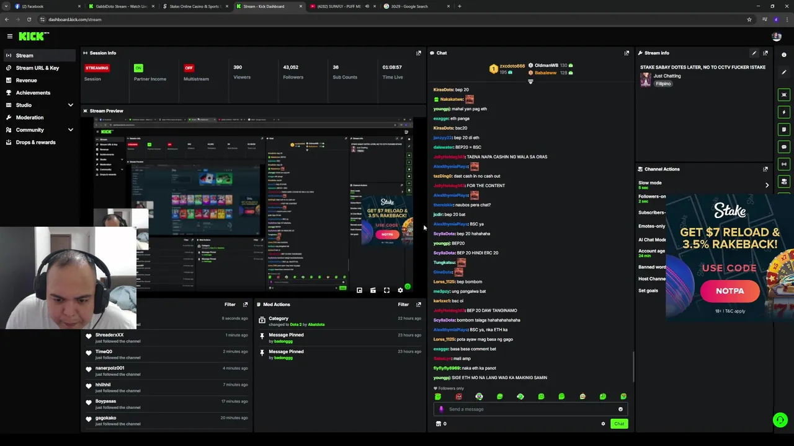Open Filter for Mod Actions
The image size is (794, 446).
pyautogui.click(x=404, y=305)
